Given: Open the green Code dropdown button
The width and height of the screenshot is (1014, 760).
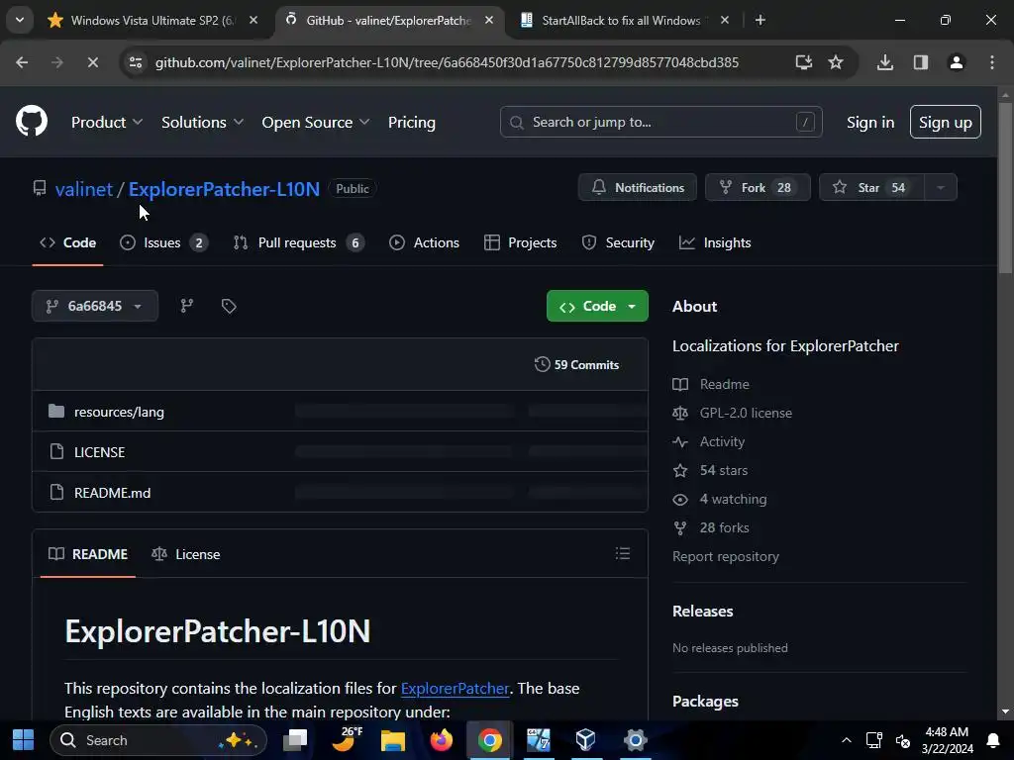Looking at the screenshot, I should pyautogui.click(x=597, y=306).
